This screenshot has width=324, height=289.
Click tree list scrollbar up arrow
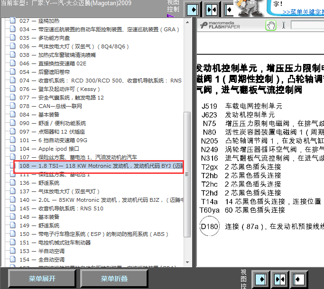(x=187, y=22)
